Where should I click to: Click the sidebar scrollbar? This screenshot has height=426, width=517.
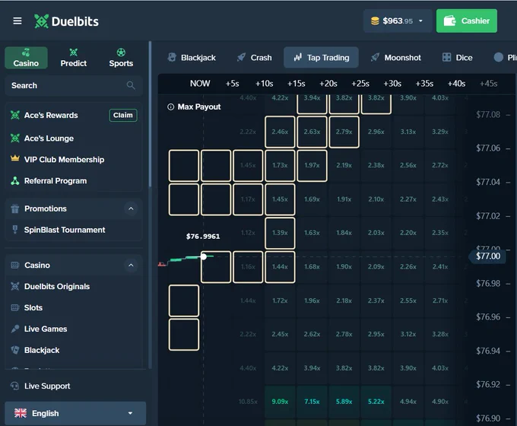click(x=150, y=114)
